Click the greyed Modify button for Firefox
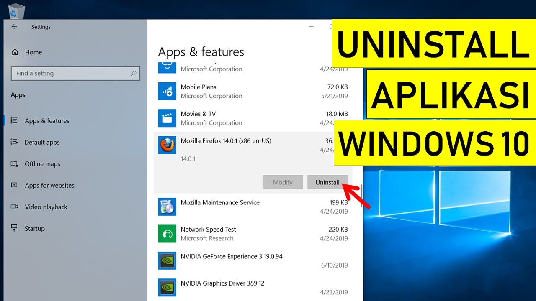The height and width of the screenshot is (301, 536). [283, 182]
